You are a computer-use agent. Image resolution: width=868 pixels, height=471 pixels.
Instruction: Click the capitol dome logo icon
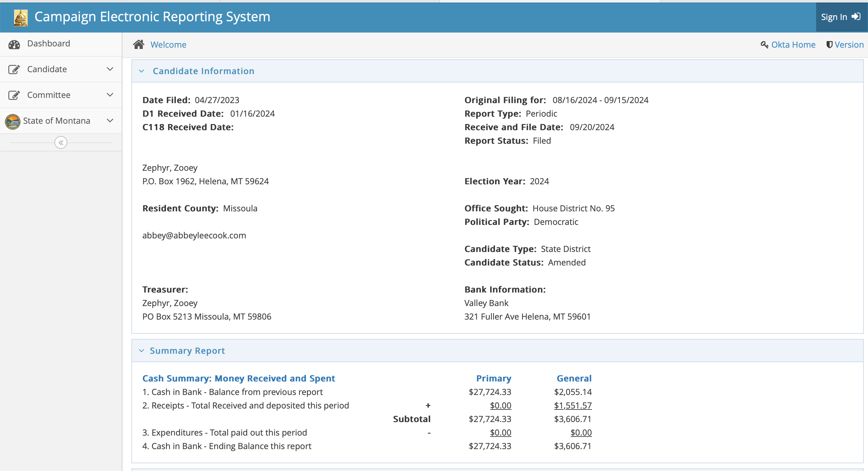click(x=21, y=17)
